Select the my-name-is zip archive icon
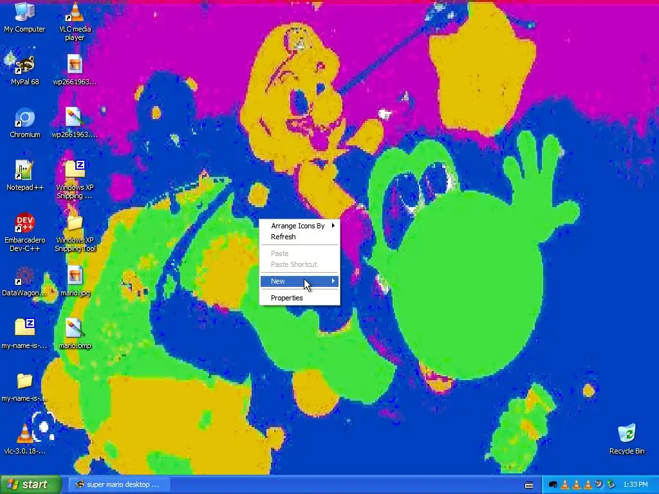Image resolution: width=659 pixels, height=494 pixels. [x=24, y=334]
